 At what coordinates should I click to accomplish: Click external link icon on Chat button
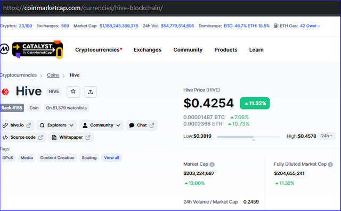tap(152, 125)
